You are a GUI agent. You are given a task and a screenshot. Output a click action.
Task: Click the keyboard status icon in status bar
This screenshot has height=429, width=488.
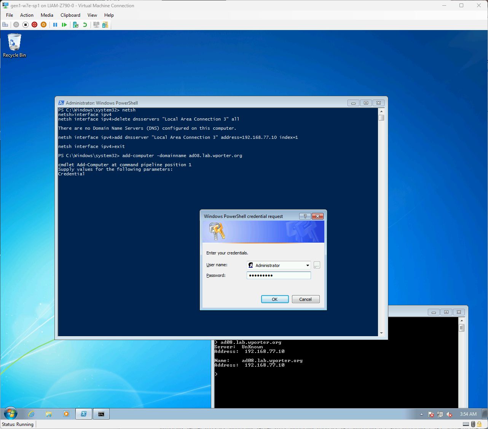(466, 424)
